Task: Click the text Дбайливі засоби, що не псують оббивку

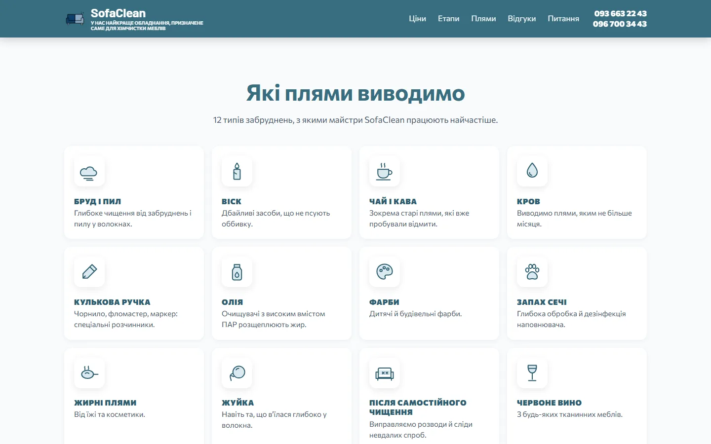Action: point(276,219)
